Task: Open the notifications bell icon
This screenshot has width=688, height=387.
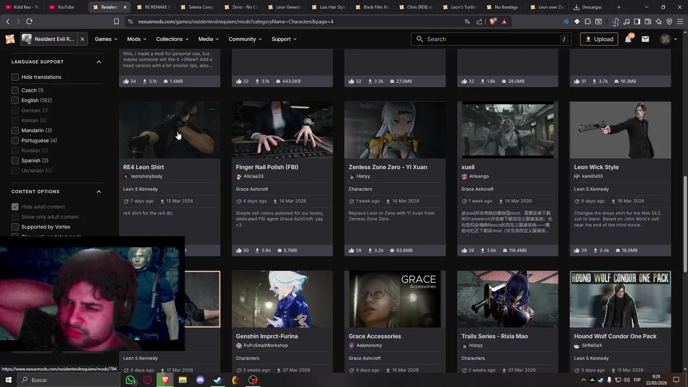Action: 628,39
